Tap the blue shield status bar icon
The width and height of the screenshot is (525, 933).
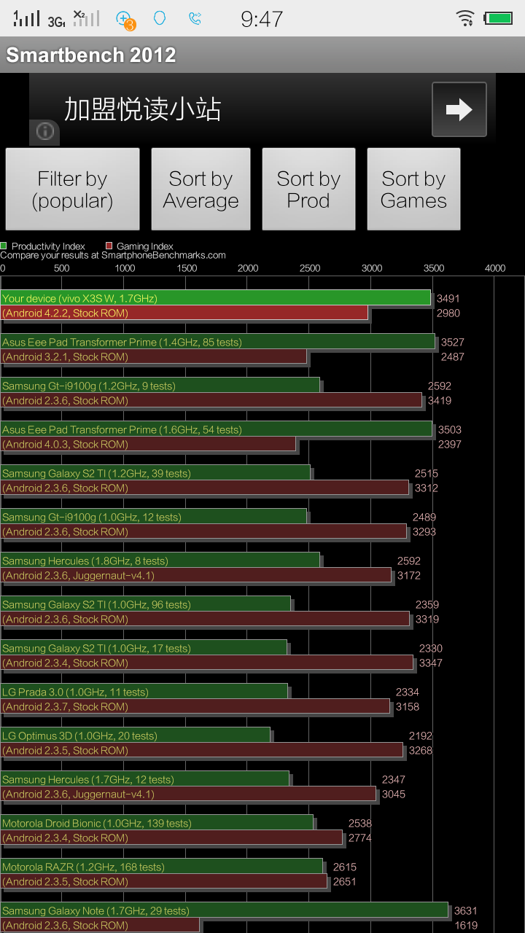pos(159,18)
